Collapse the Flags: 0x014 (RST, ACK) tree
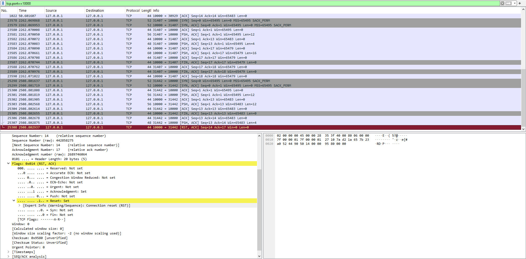 coord(8,164)
